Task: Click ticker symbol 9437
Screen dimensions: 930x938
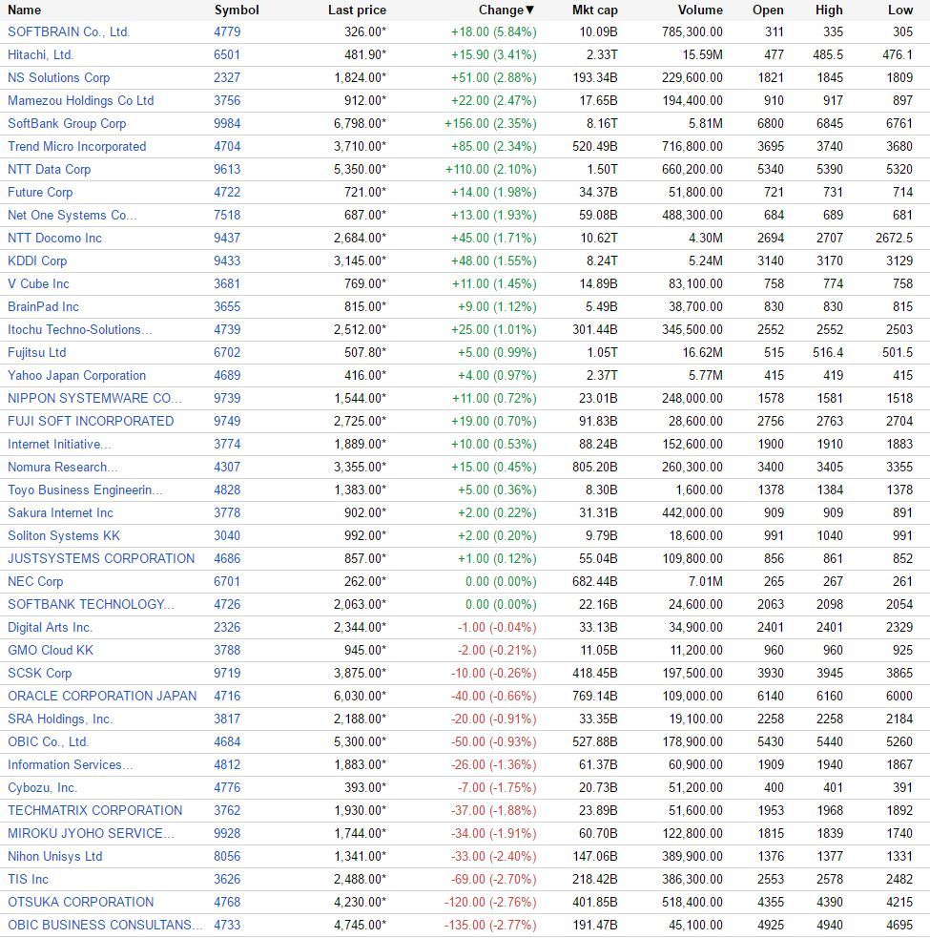Action: point(227,239)
